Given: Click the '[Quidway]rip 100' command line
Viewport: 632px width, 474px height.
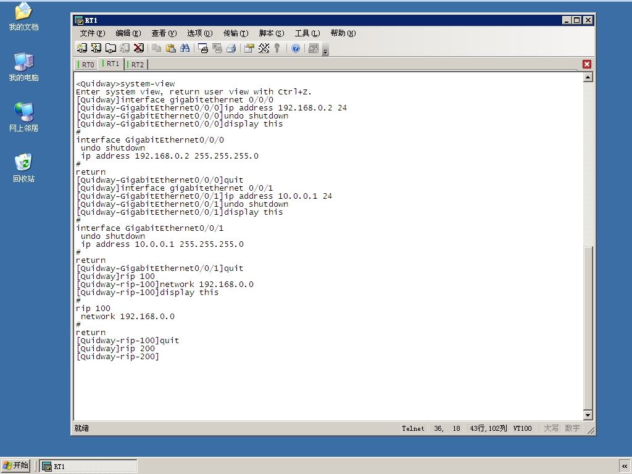Looking at the screenshot, I should click(x=115, y=276).
